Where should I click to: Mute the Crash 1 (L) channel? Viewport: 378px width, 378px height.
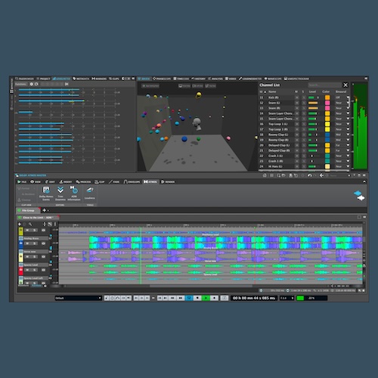297,156
